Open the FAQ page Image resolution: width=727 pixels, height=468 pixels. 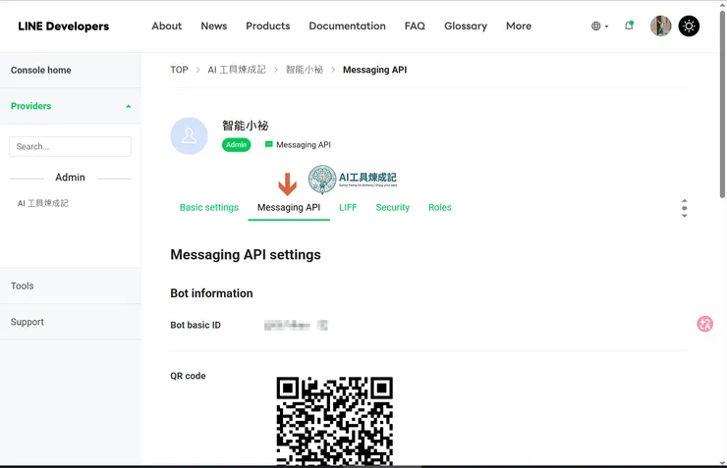pyautogui.click(x=415, y=26)
